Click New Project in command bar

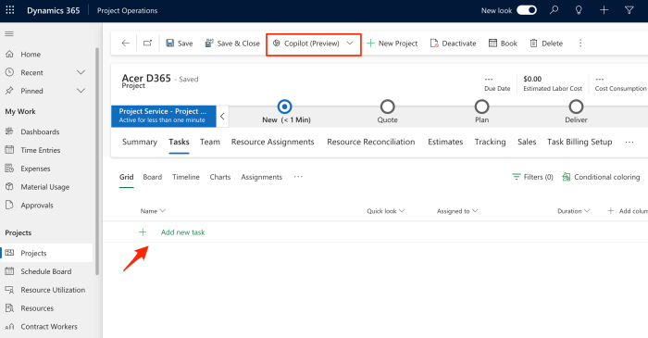[x=392, y=44]
